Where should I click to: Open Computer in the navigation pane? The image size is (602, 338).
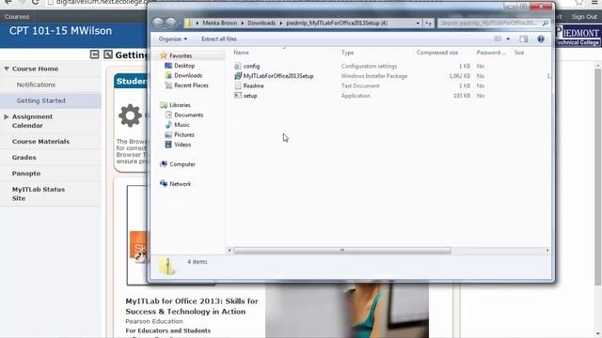(x=182, y=164)
